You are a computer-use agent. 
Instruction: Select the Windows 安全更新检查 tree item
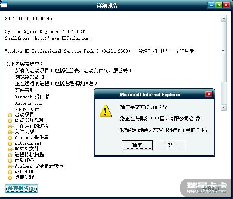pos(39,166)
